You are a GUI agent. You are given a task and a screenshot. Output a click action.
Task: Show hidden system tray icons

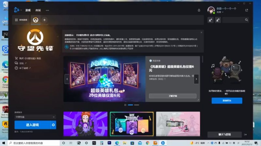point(208,143)
